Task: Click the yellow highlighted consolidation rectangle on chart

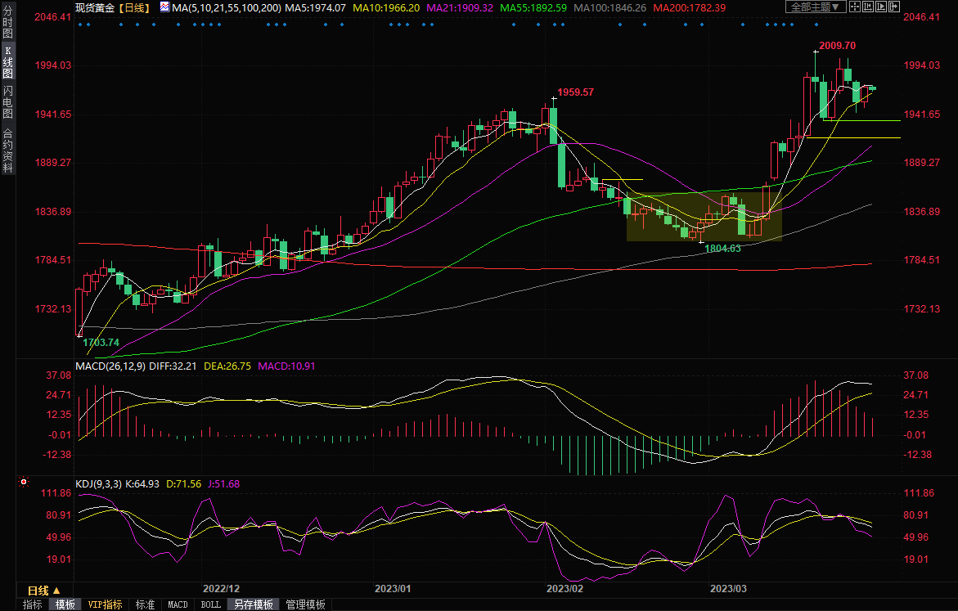Action: coord(704,217)
